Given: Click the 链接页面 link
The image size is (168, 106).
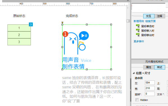Looking at the screenshot, I should pyautogui.click(x=150, y=21).
